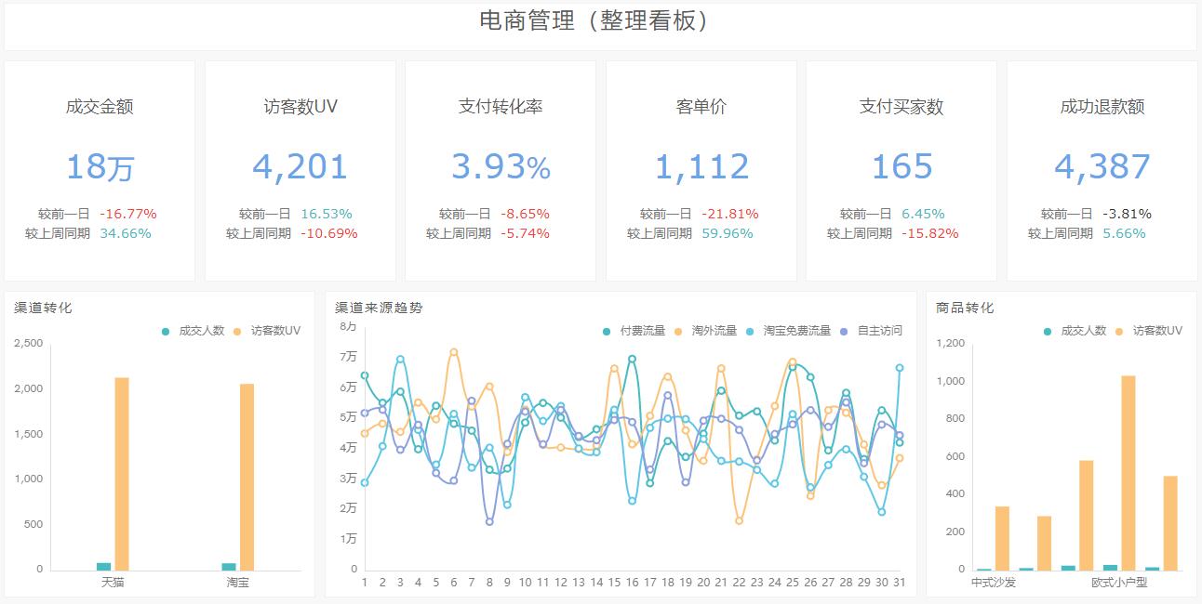Click the 4,201 访客数UV value

[300, 165]
